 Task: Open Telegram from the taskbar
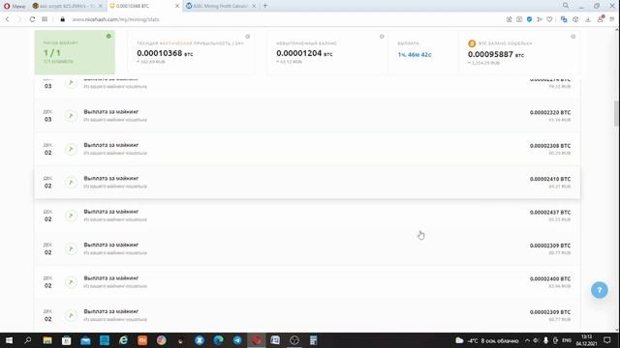[237, 340]
